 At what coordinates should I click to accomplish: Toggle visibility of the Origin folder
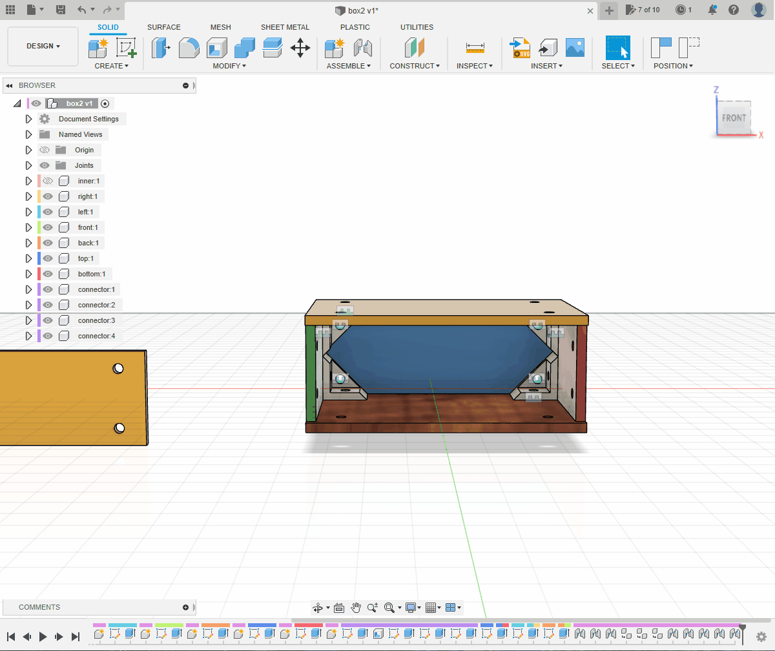[x=45, y=150]
